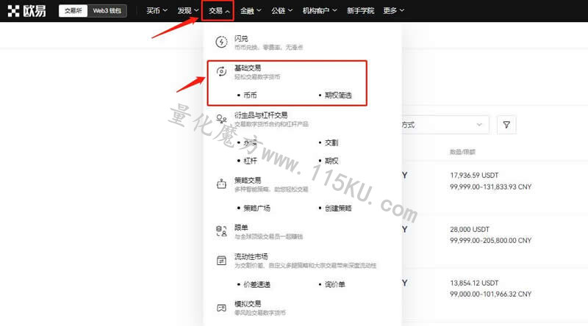Click the 衍生品与杠杆交易 icon
This screenshot has width=588, height=326.
pos(221,119)
